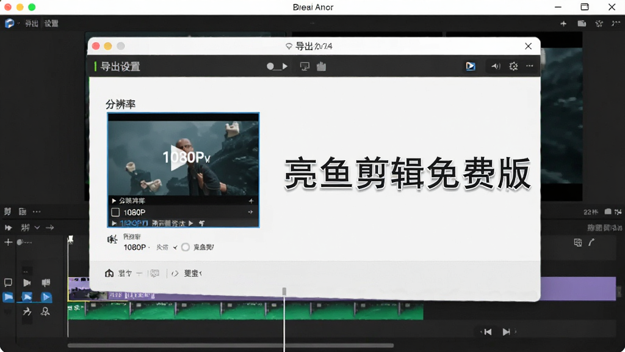Click the monitor display icon in the export toolbar
The height and width of the screenshot is (352, 625).
pyautogui.click(x=305, y=66)
